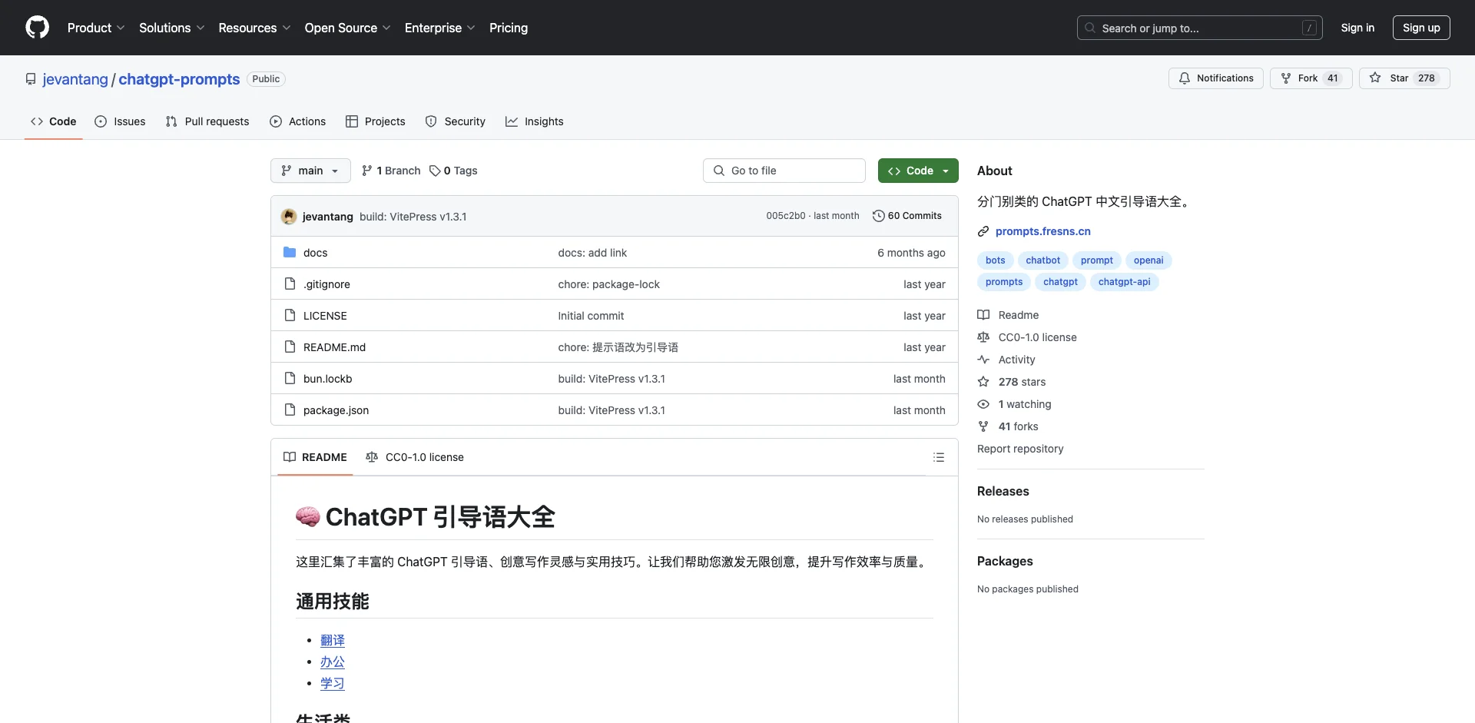The image size is (1475, 723).
Task: Go to the Pricing page
Action: [x=509, y=28]
